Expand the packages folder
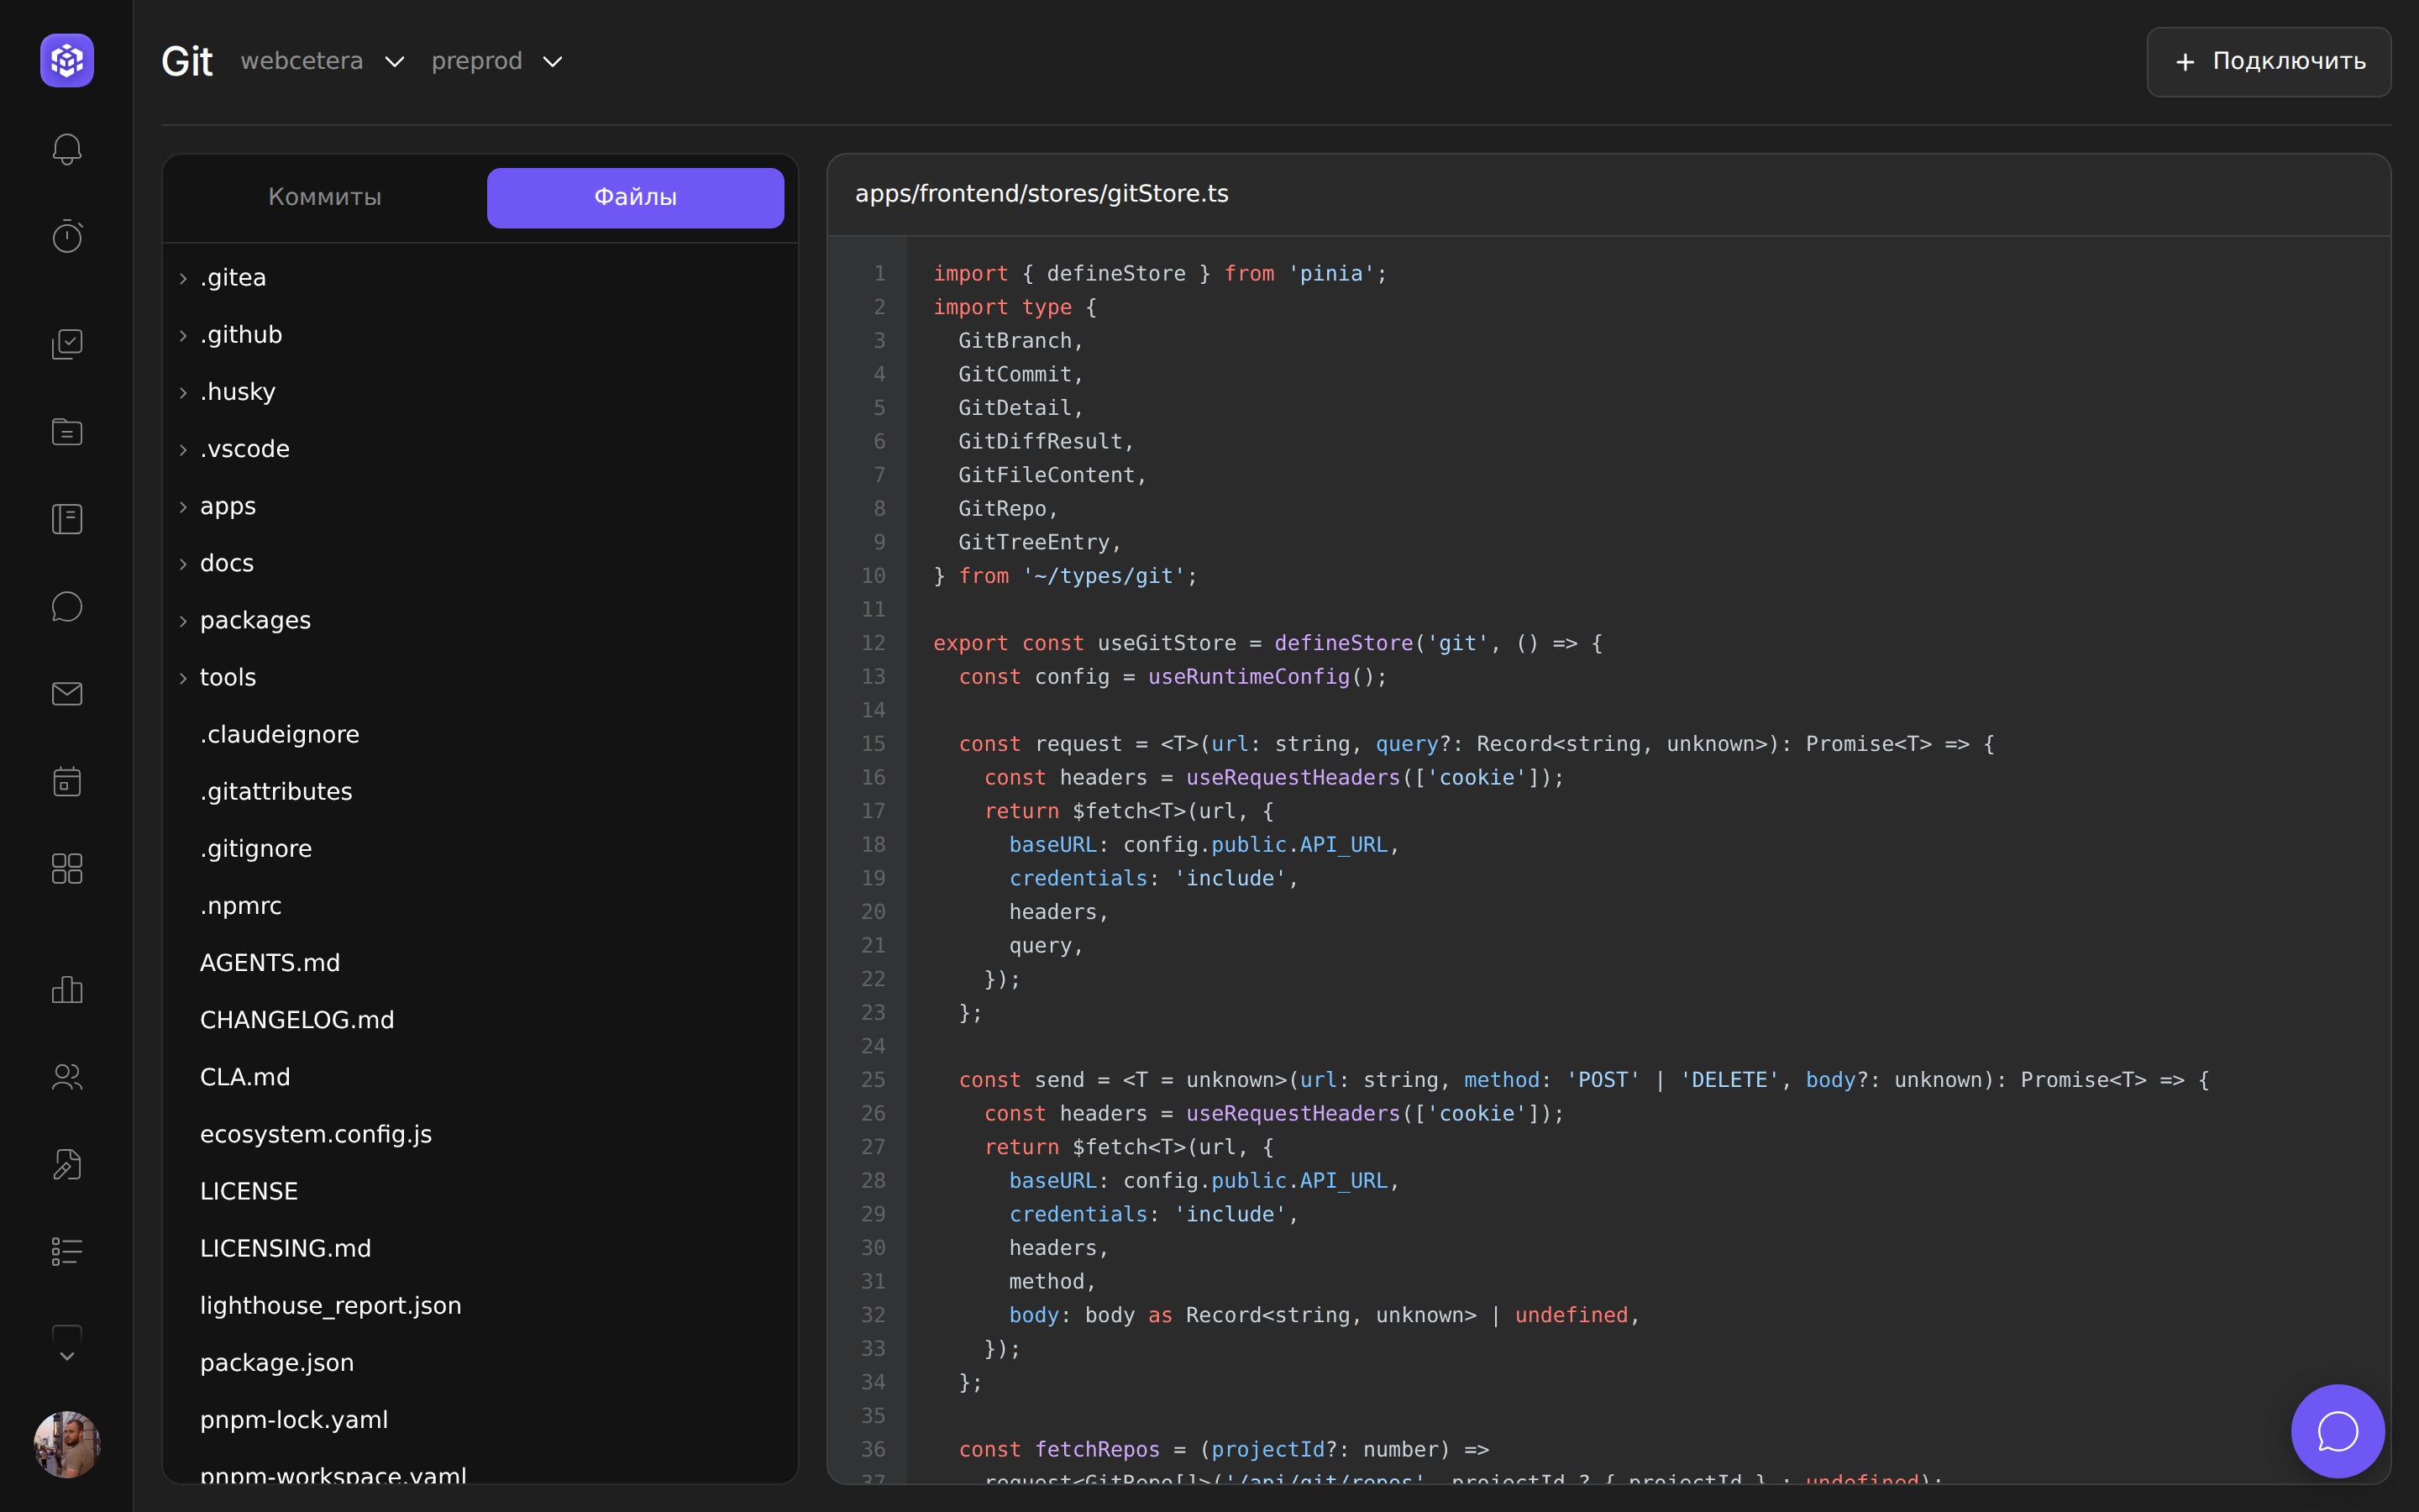Screen dimensions: 2419x1512 (x=480, y=620)
